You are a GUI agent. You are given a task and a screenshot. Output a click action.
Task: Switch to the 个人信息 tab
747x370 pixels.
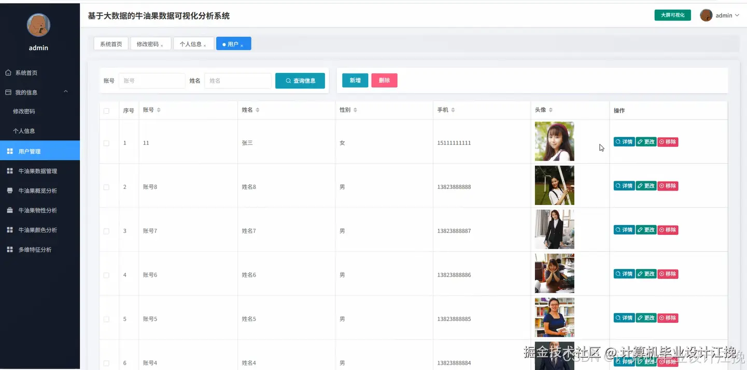(x=193, y=44)
